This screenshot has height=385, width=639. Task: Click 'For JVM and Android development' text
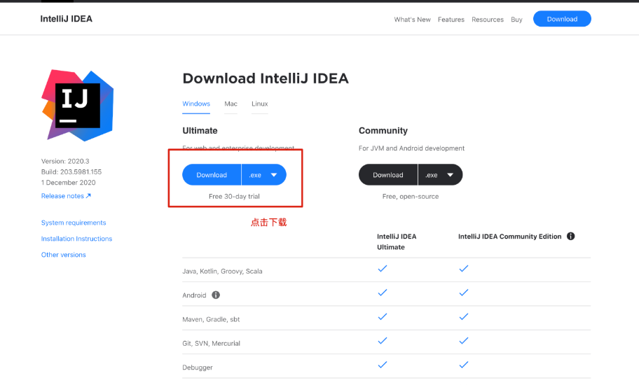click(411, 148)
